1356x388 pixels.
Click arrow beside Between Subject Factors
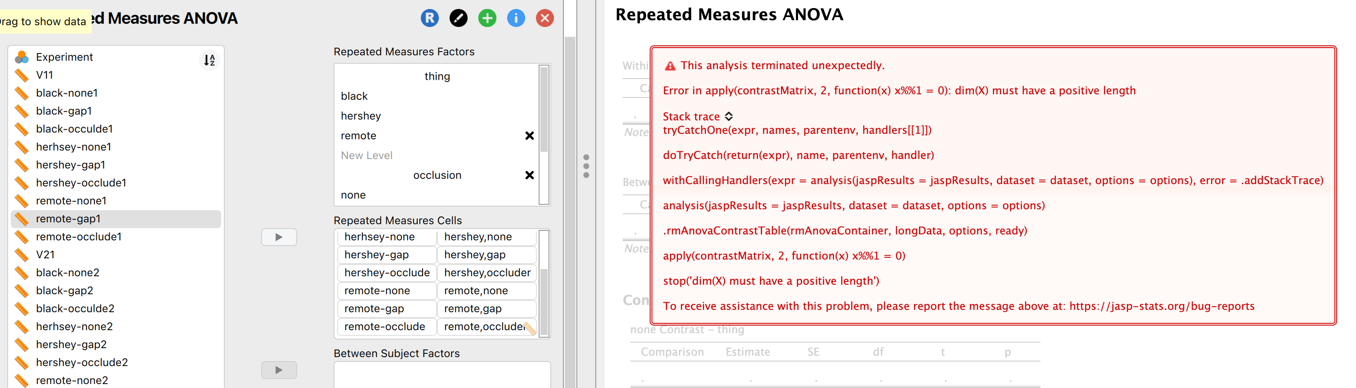coord(279,370)
